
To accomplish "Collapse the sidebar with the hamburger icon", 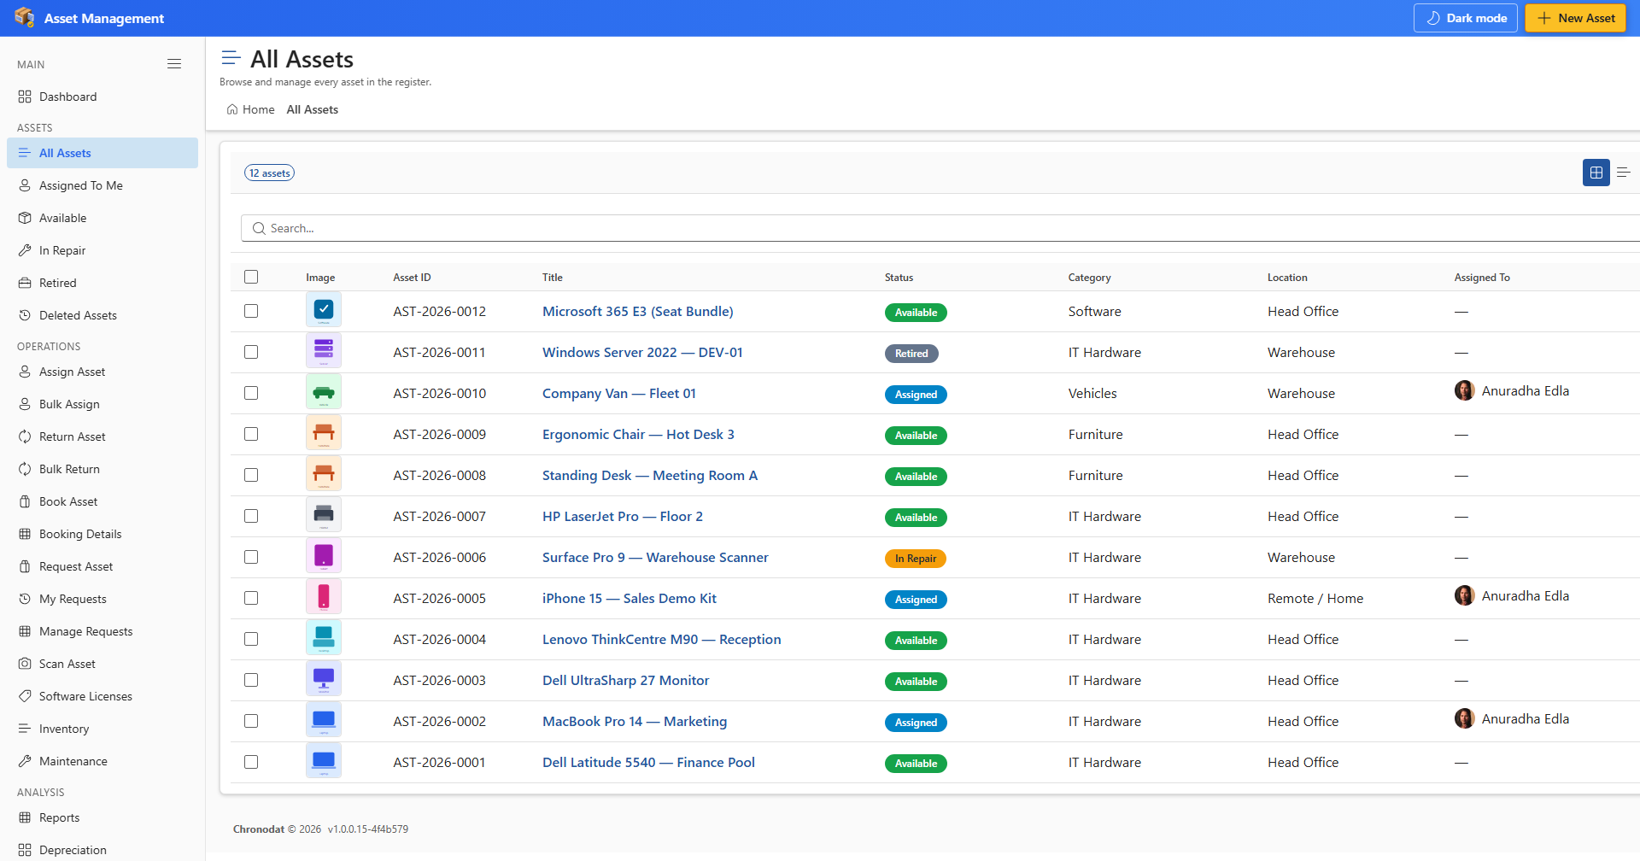I will point(174,64).
